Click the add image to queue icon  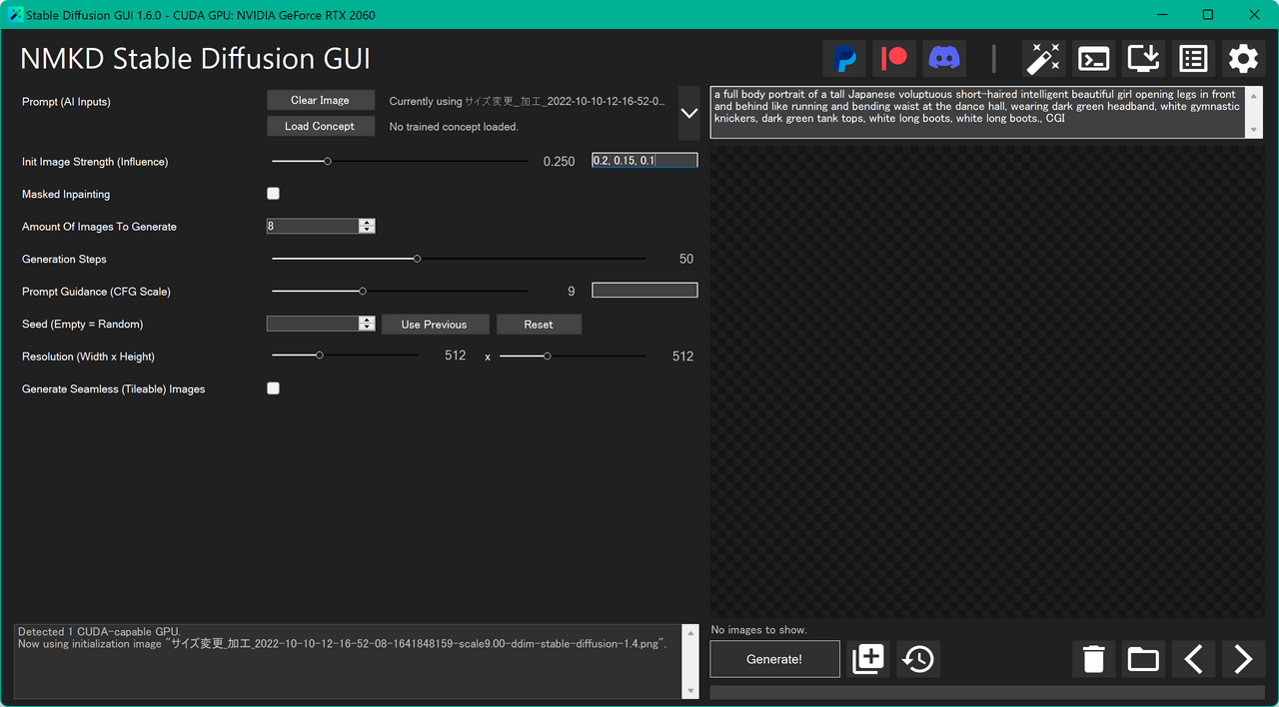(x=867, y=659)
